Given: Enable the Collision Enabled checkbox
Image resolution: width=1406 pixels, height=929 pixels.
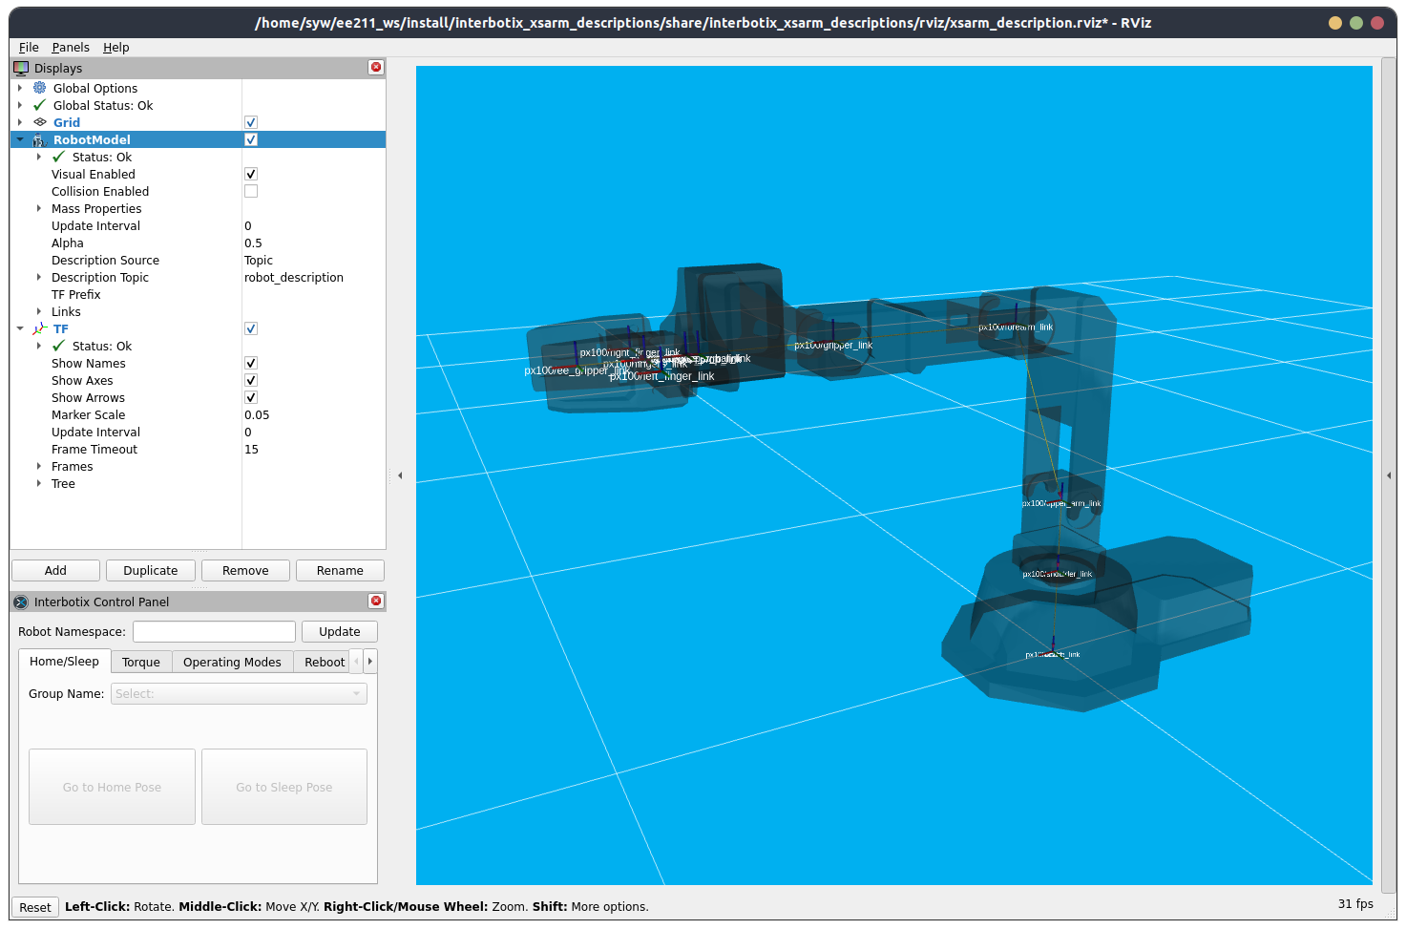Looking at the screenshot, I should point(251,191).
